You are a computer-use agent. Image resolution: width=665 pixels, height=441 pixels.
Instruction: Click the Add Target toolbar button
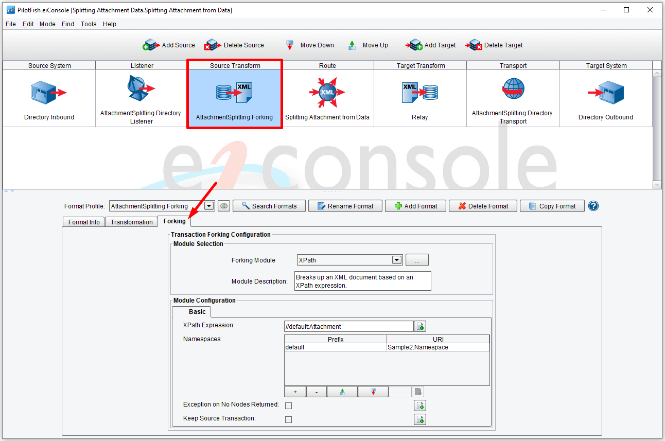coord(431,45)
